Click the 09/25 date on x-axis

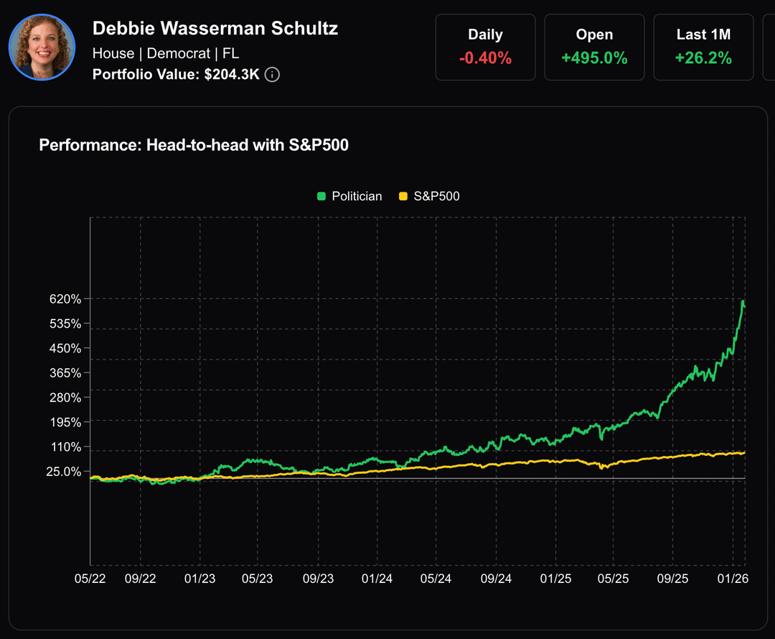point(673,578)
